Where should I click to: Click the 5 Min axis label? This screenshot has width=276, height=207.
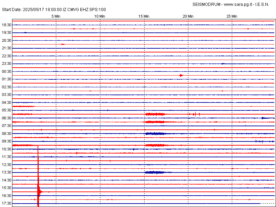coord(56,16)
